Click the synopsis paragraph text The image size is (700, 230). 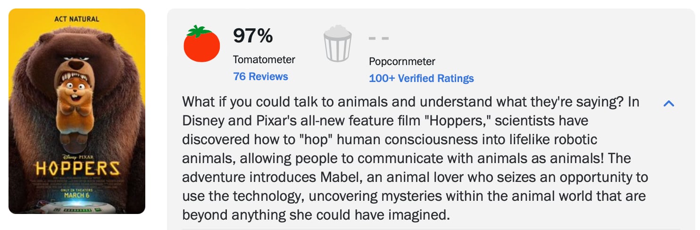(x=415, y=158)
